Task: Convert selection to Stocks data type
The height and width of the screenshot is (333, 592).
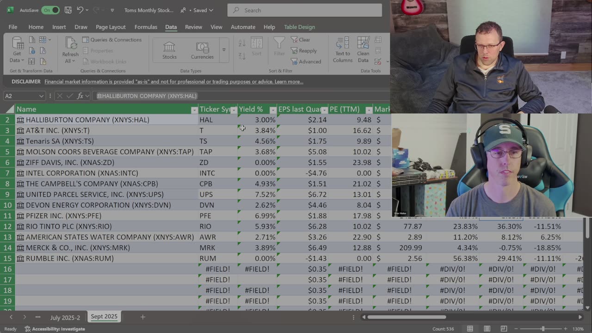Action: tap(169, 50)
